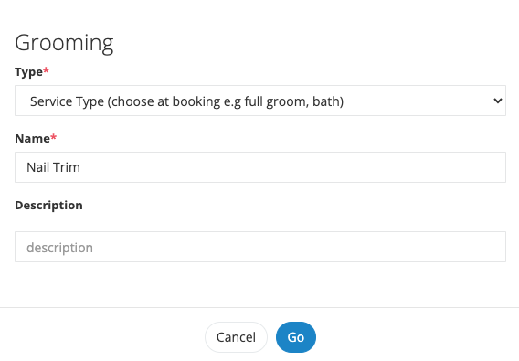Viewport: 519px width, 361px height.
Task: Place cursor on the Nail Trim text
Action: [x=53, y=167]
